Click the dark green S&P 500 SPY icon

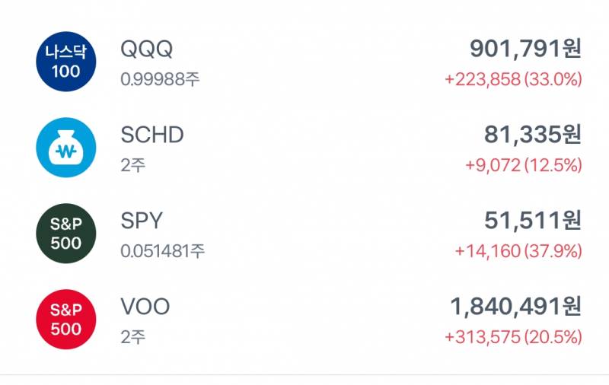pos(66,234)
